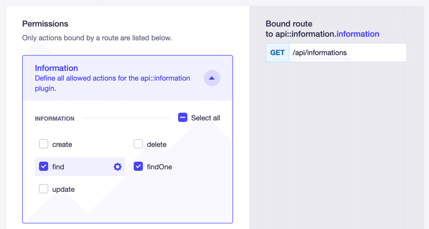
Task: Click the 'findOne' action label
Action: [159, 167]
